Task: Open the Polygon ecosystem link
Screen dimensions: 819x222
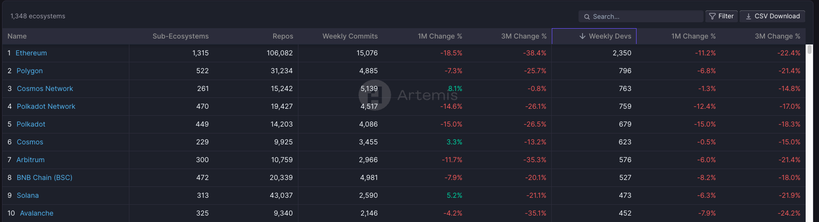Action: pos(30,71)
